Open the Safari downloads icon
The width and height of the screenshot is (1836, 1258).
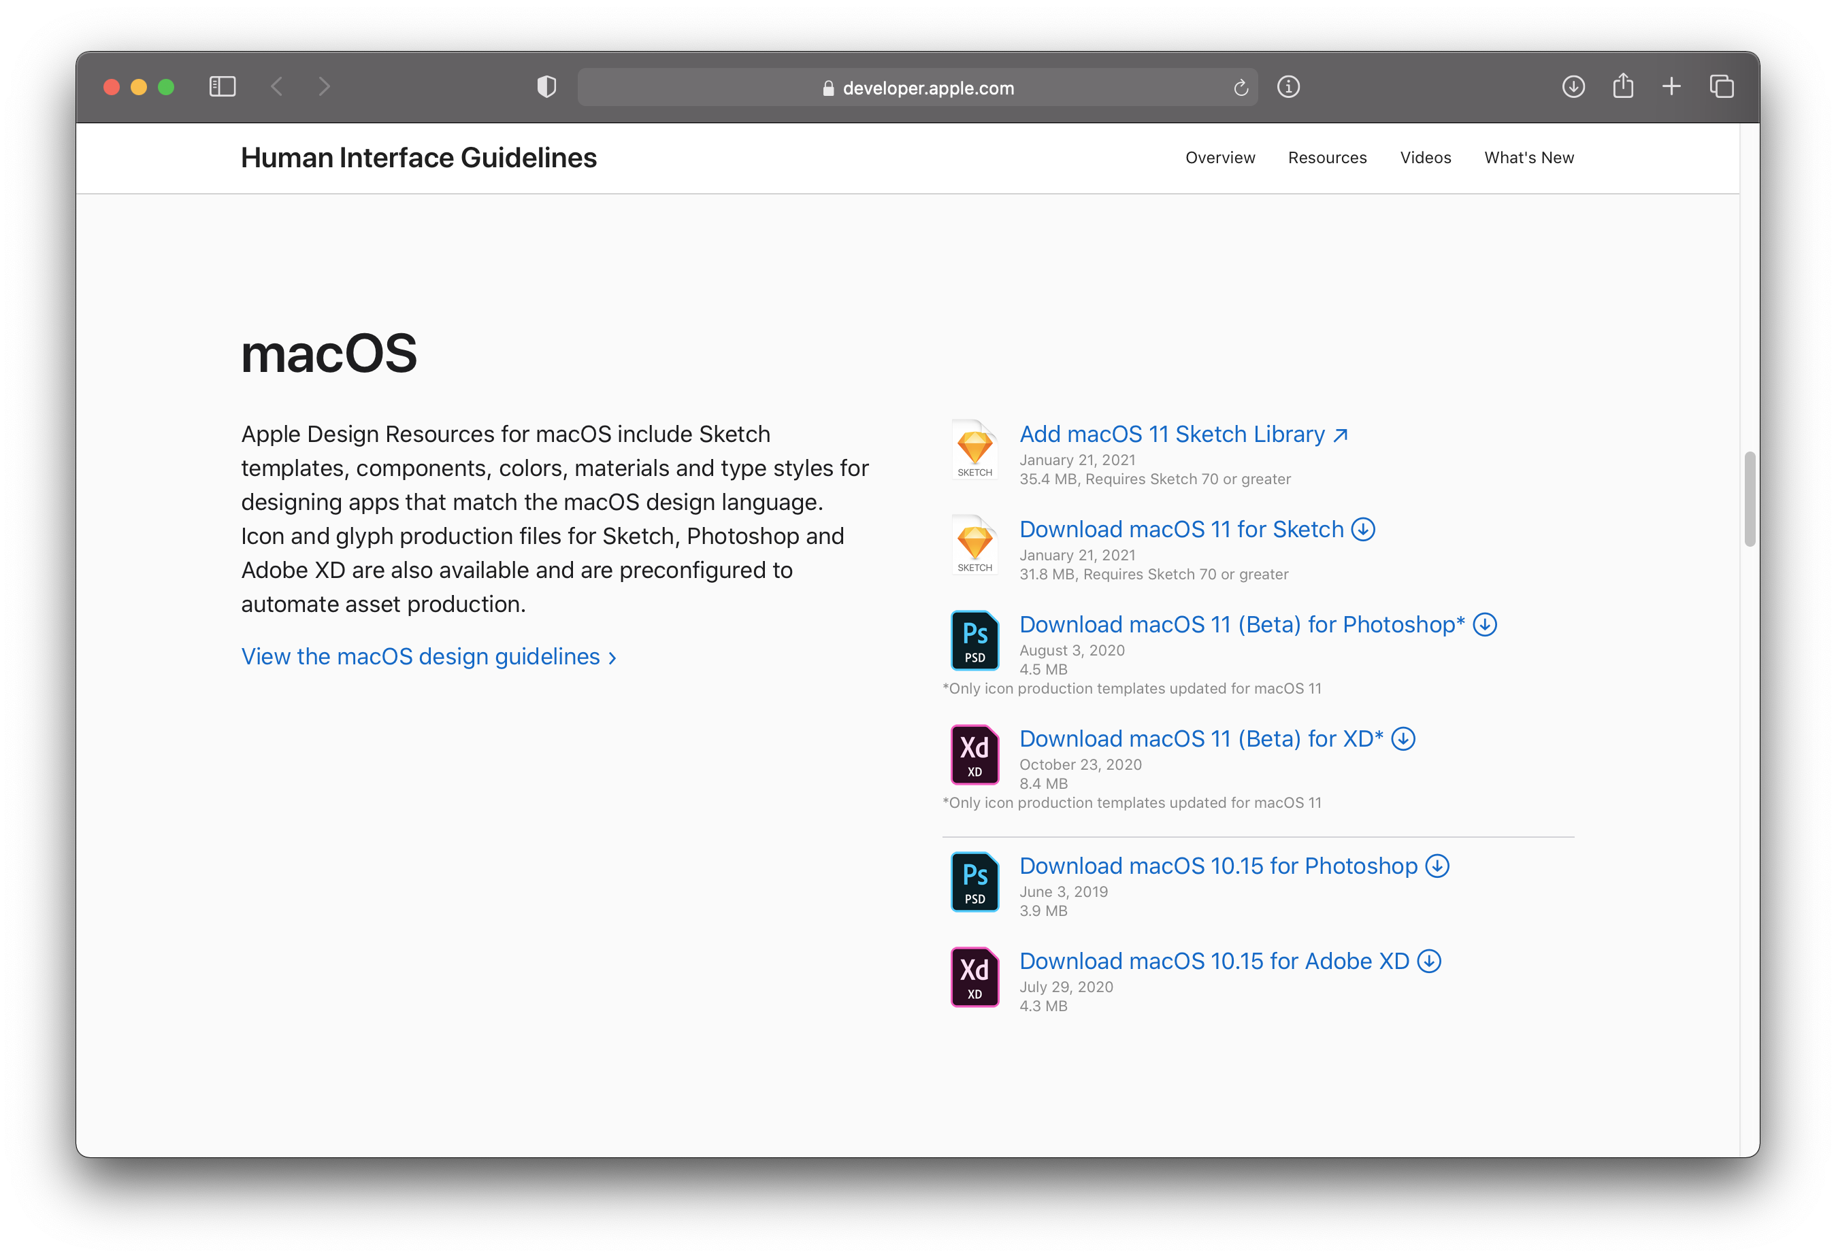(x=1573, y=87)
